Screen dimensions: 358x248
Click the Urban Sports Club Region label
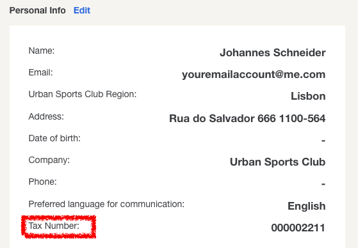point(83,94)
